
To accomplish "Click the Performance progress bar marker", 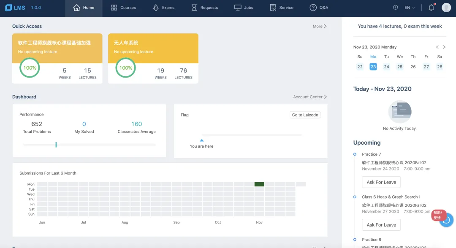I will pyautogui.click(x=56, y=145).
